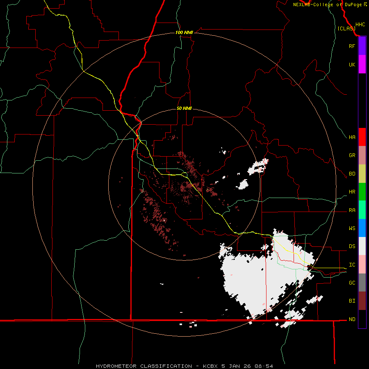Click the GC gray legend swatch
Screen dimensions: 369x369
pyautogui.click(x=362, y=282)
